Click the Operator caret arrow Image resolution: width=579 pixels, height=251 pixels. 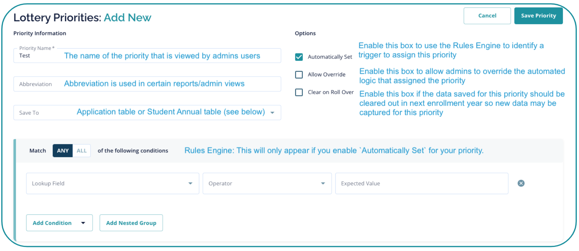[323, 183]
